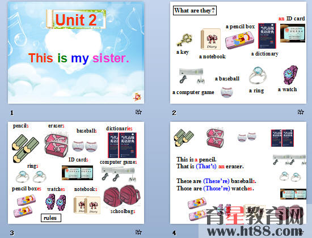Click the 'rules' text box on slide 3
Screen dimensions: 312x238
[x=51, y=218]
